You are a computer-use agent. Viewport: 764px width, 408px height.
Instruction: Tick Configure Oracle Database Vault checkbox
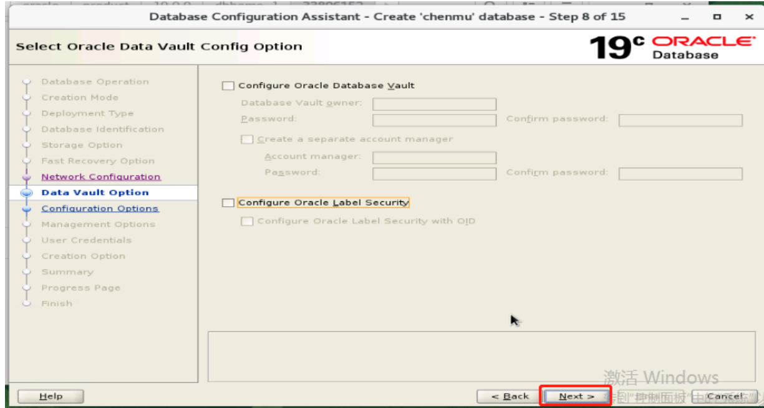coord(228,86)
